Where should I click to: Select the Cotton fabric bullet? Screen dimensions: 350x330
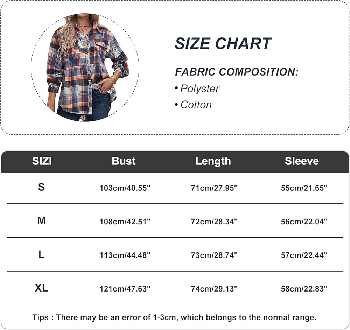(196, 105)
